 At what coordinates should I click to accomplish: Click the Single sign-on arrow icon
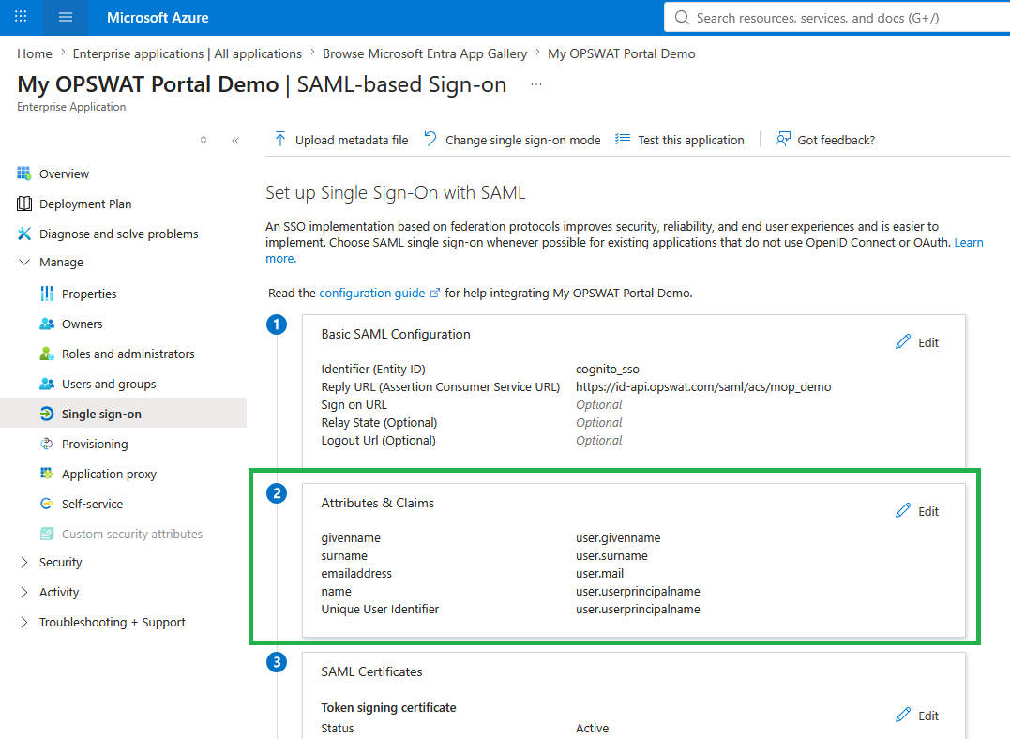47,414
